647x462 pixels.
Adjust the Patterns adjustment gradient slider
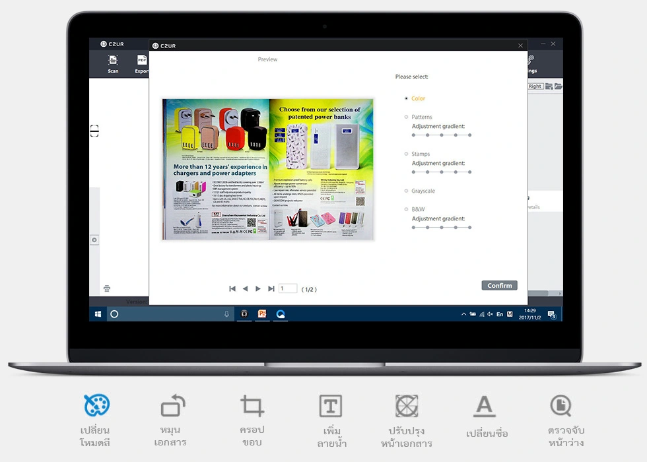coord(442,135)
